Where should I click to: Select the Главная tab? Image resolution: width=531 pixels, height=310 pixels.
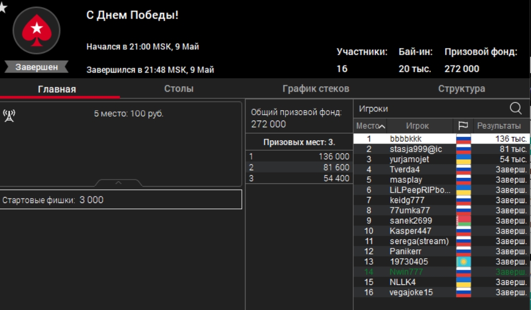click(57, 89)
